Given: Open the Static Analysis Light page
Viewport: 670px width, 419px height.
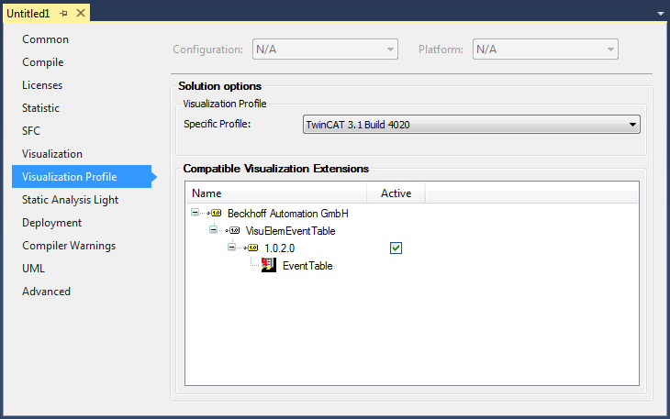Looking at the screenshot, I should click(70, 200).
